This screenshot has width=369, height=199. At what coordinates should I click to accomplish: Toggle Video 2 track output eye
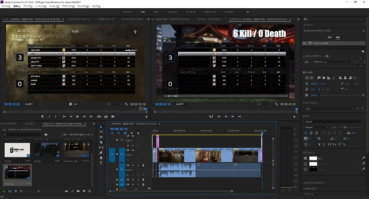(133, 136)
